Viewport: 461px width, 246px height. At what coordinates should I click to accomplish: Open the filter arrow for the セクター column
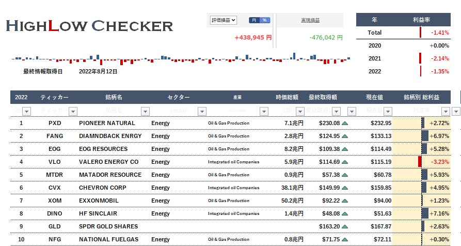click(x=201, y=111)
